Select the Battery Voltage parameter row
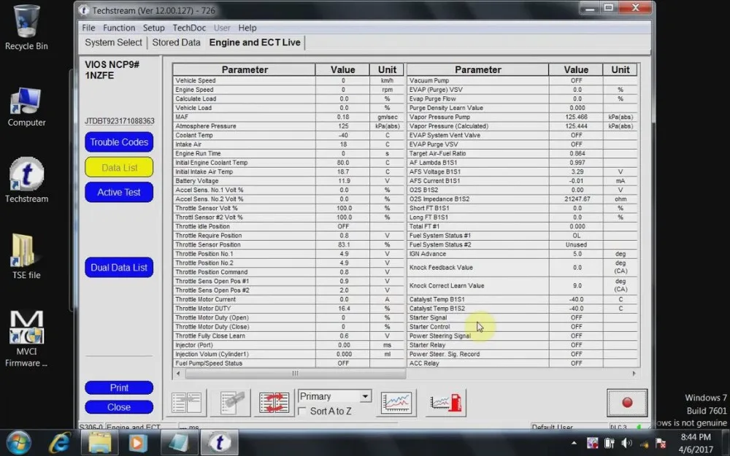The height and width of the screenshot is (456, 730). tap(288, 181)
